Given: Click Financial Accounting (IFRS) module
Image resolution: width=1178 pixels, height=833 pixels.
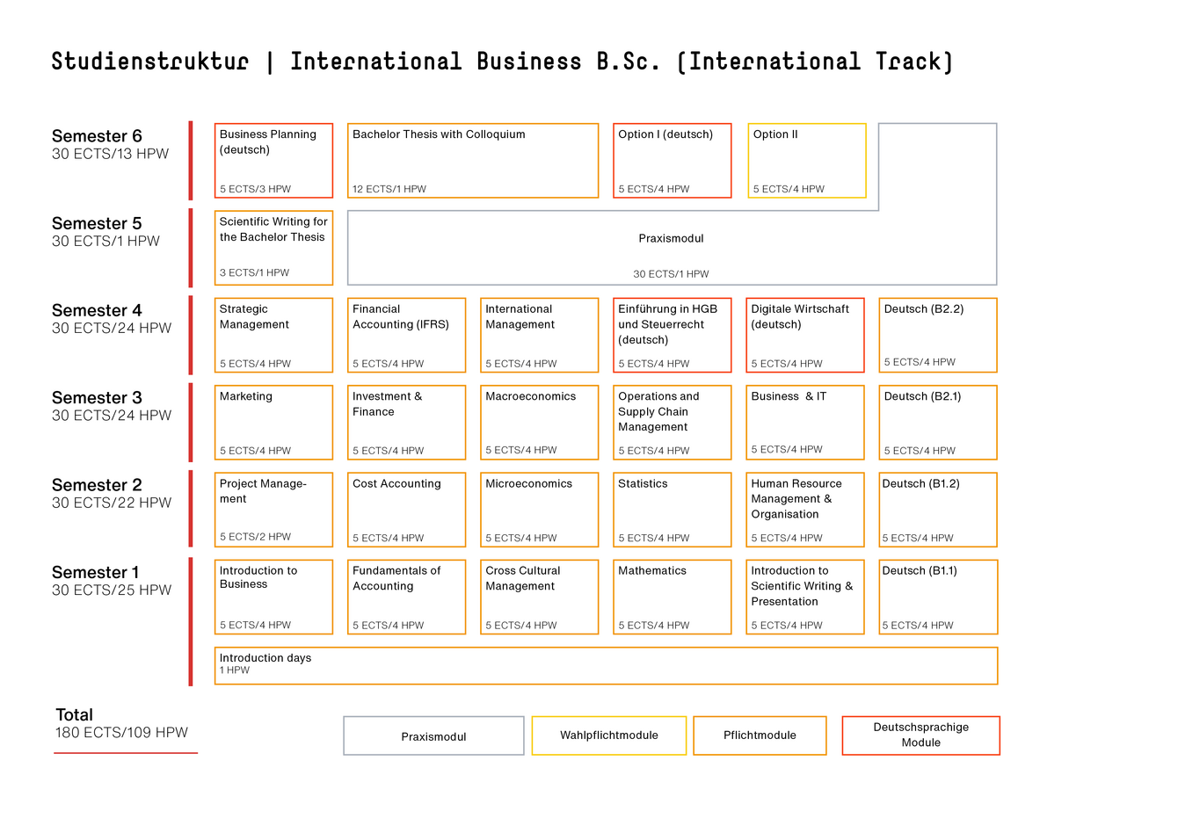Looking at the screenshot, I should [x=406, y=335].
